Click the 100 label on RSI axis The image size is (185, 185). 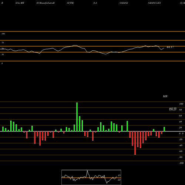pos(3,34)
